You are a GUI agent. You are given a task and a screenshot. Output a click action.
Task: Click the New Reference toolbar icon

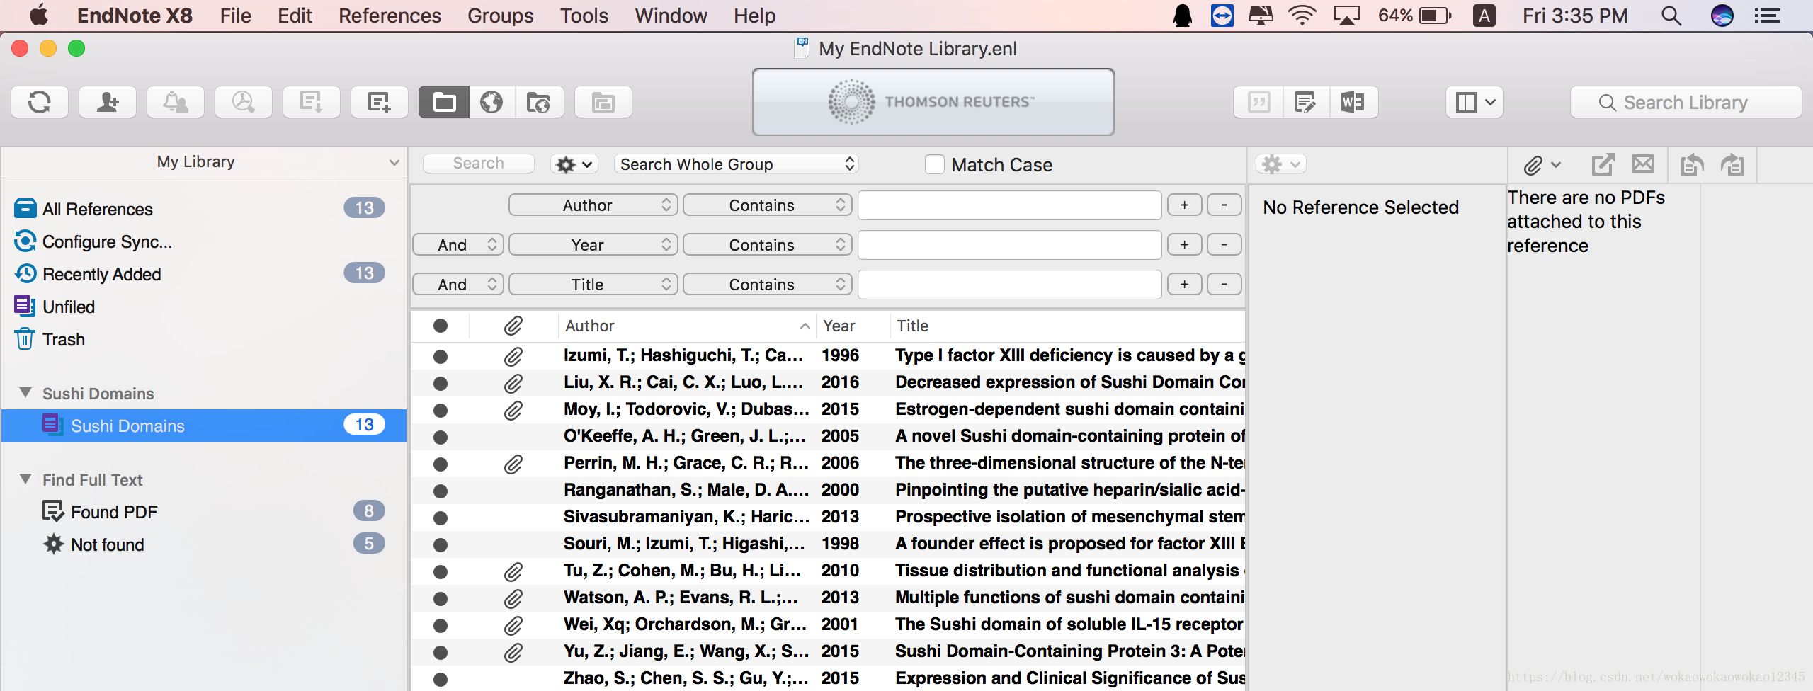pyautogui.click(x=380, y=103)
